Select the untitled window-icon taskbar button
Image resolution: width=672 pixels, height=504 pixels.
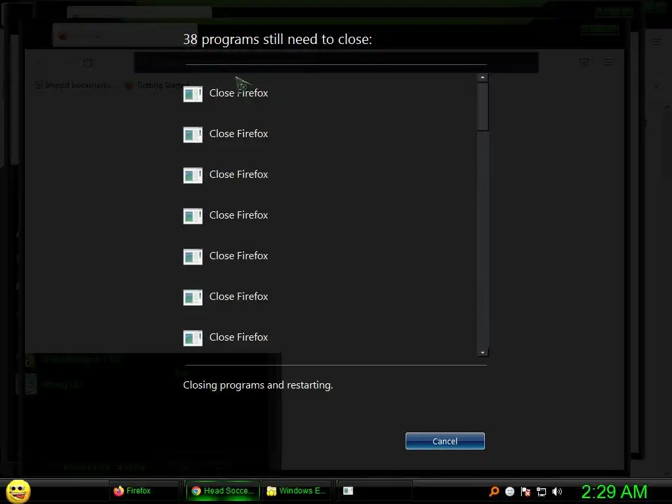click(x=375, y=491)
